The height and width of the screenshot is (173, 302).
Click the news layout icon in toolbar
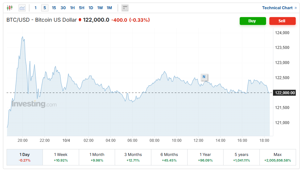pos(125,8)
